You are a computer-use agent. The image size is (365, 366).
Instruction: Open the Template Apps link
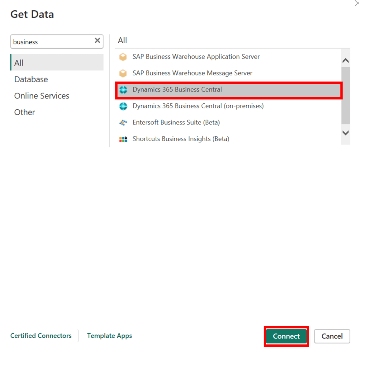[x=109, y=336]
